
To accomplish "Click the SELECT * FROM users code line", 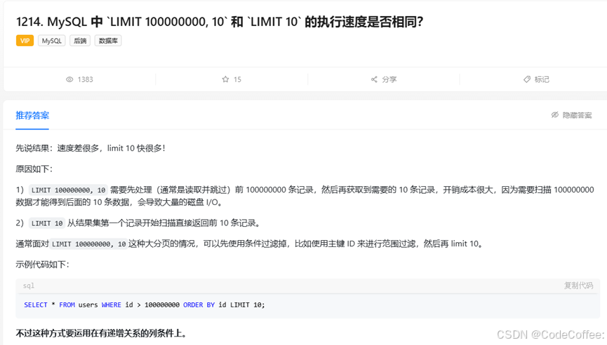I will pos(145,305).
